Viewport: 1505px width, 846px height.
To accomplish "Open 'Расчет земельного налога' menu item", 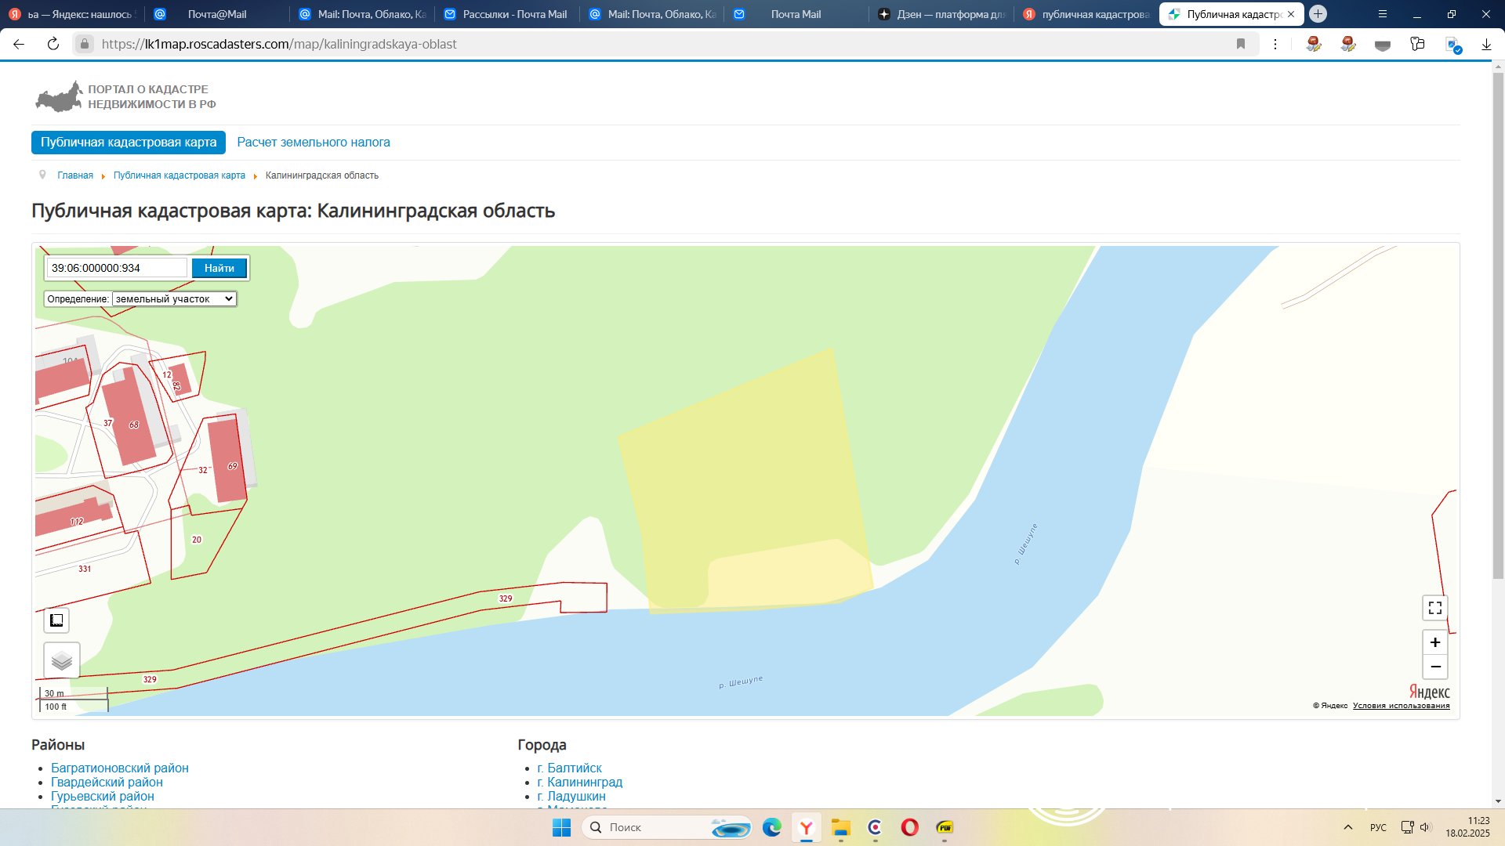I will (x=313, y=142).
